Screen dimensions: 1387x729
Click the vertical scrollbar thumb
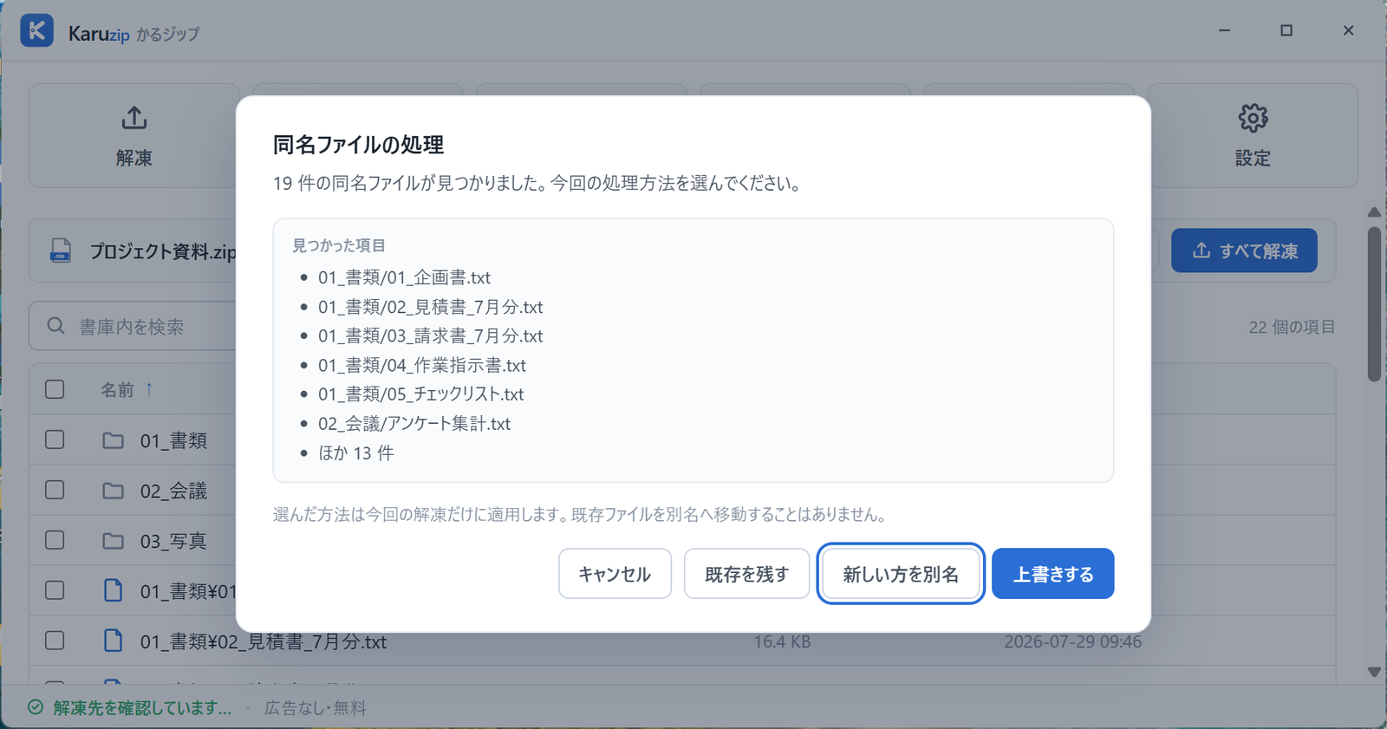[x=1374, y=303]
